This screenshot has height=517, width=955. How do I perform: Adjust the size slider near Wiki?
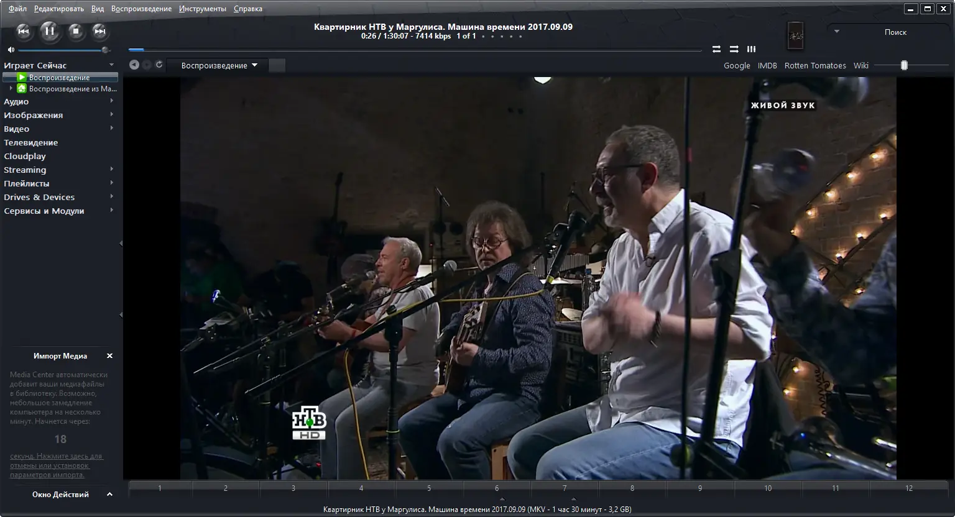(x=910, y=65)
